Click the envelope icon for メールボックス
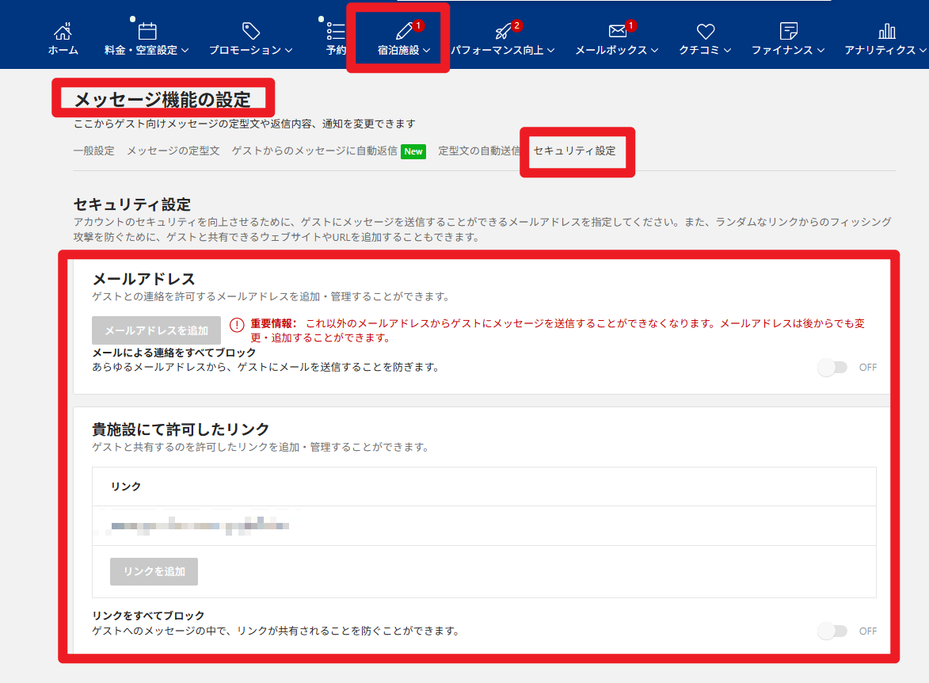 tap(618, 31)
